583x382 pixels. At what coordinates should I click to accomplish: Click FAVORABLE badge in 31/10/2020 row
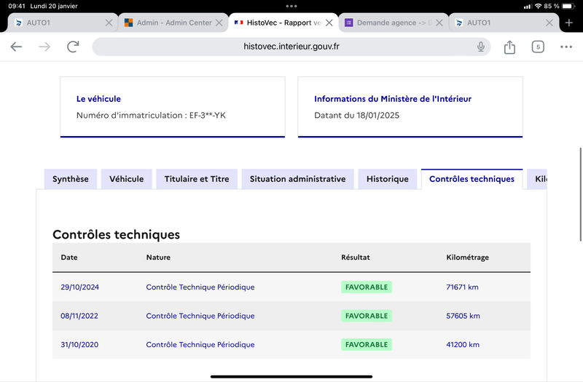[367, 344]
